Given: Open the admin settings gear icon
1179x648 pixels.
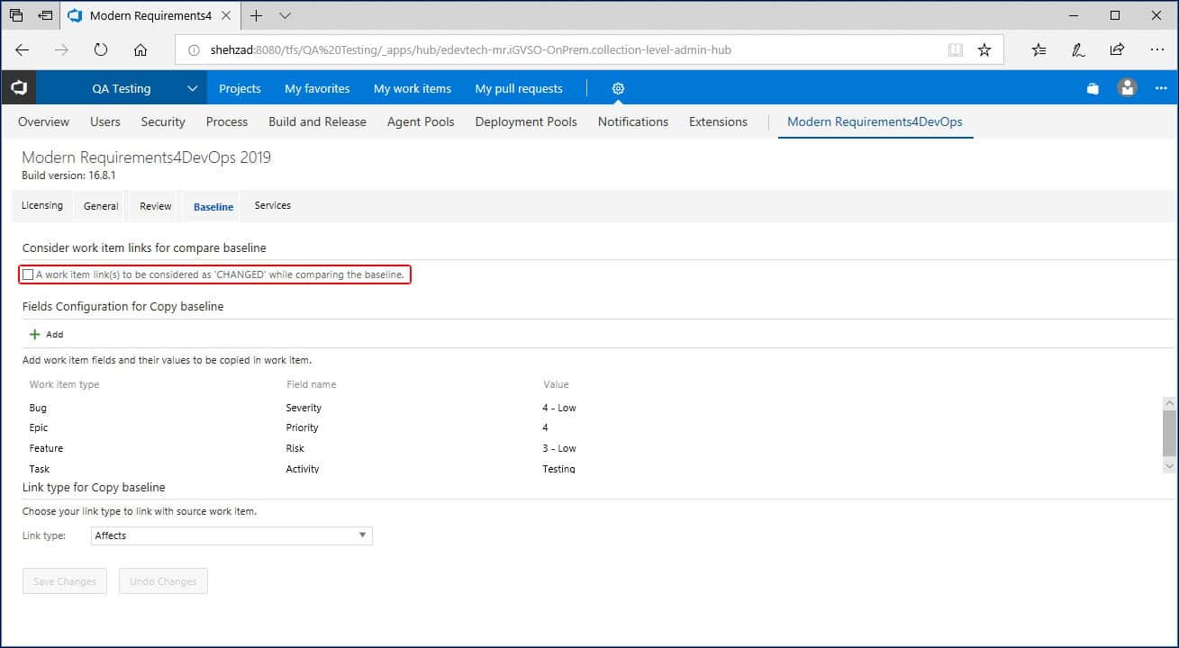Looking at the screenshot, I should pyautogui.click(x=618, y=88).
